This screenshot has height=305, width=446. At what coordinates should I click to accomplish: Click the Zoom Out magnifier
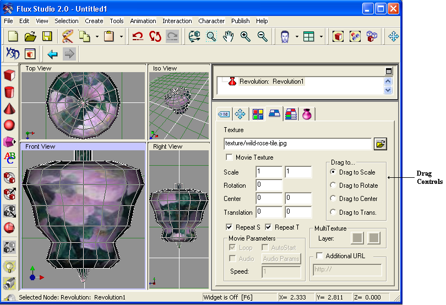coord(262,36)
